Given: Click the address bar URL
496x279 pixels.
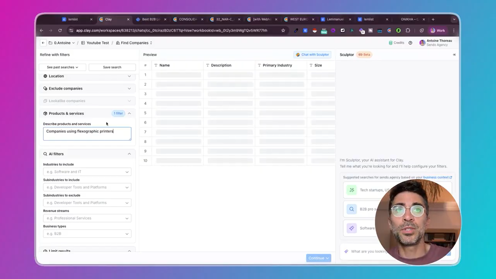Looking at the screenshot, I should click(172, 31).
